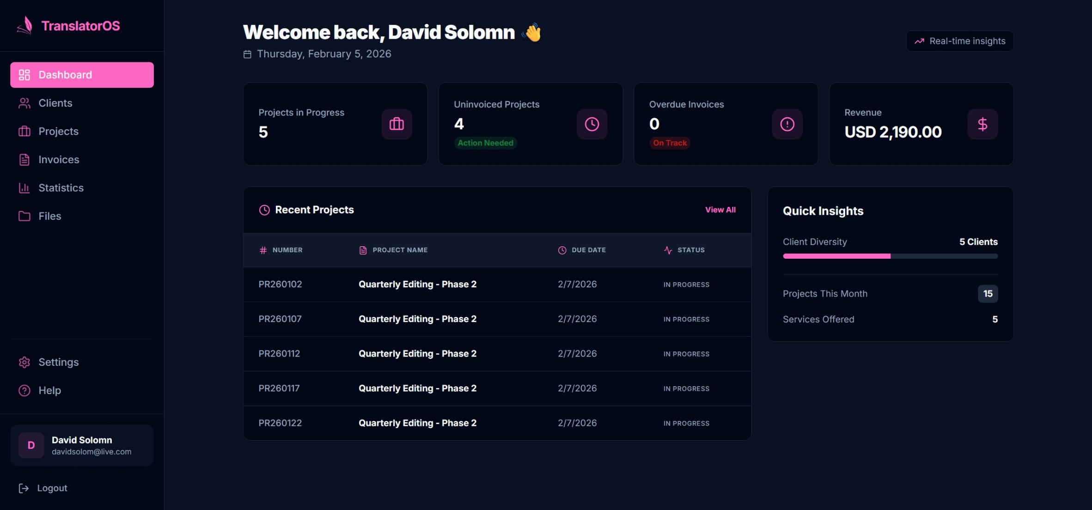Open Files using the folder icon
Screen dimensions: 1092x510
tap(24, 216)
